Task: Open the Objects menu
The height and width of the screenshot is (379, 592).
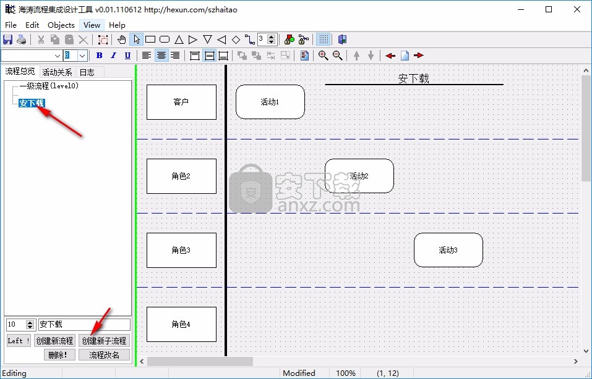Action: 61,25
